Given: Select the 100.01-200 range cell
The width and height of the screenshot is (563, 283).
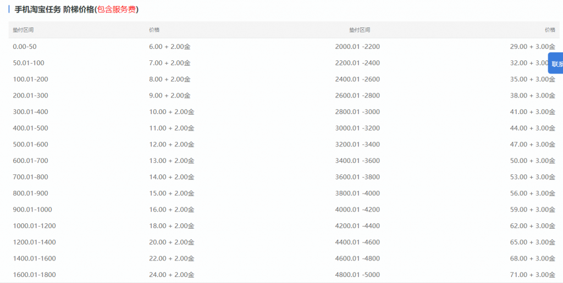Looking at the screenshot, I should coord(31,79).
